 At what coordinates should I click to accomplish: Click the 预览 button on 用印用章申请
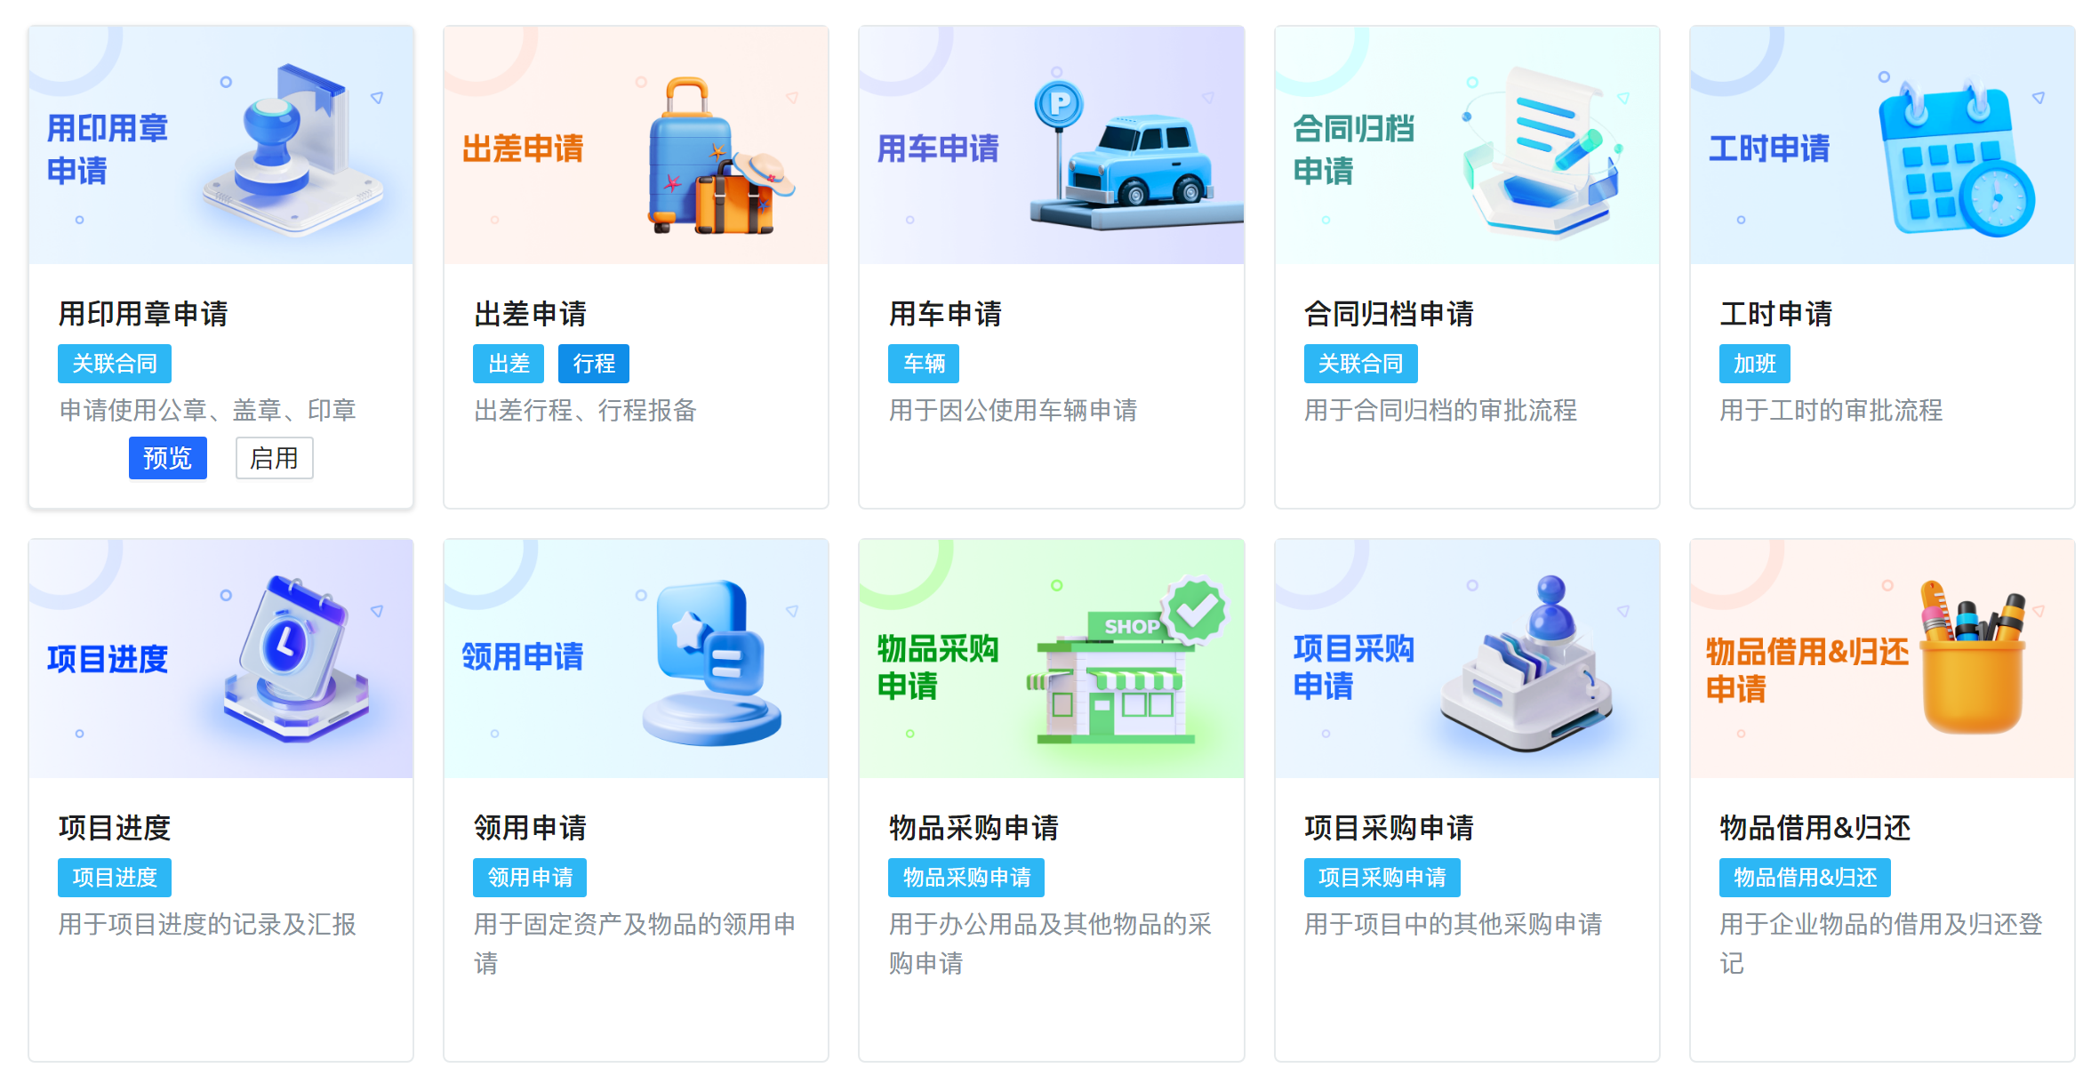167,458
